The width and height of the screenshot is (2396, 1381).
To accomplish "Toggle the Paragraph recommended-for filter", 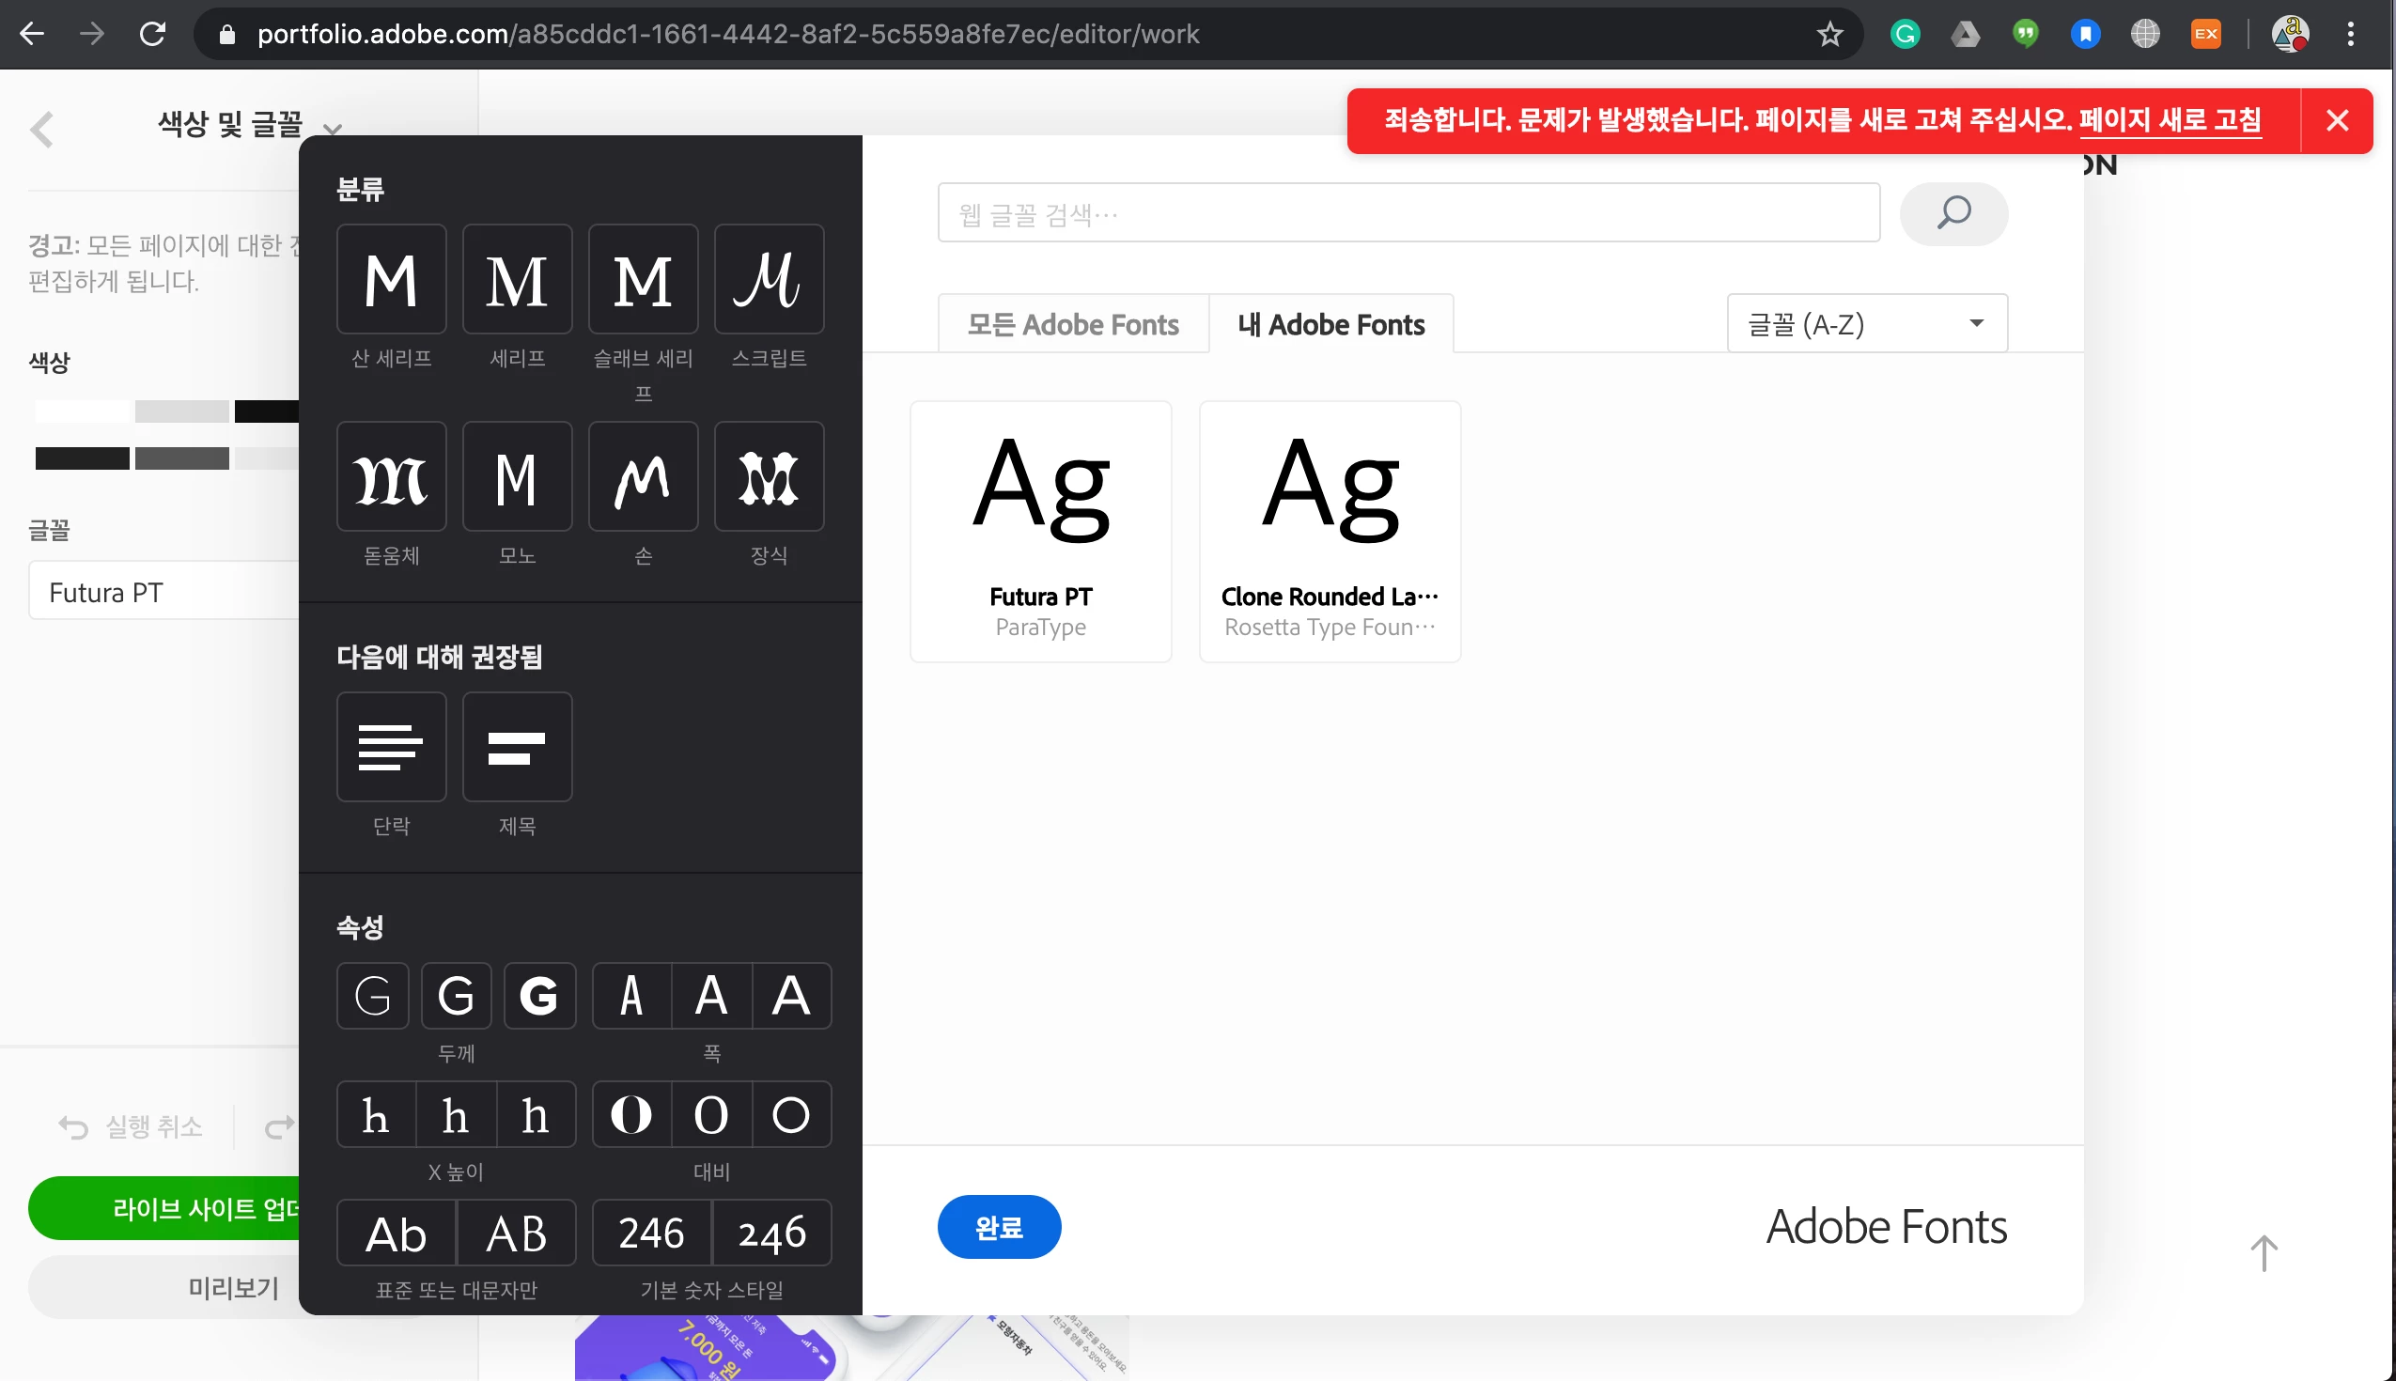I will pos(391,748).
